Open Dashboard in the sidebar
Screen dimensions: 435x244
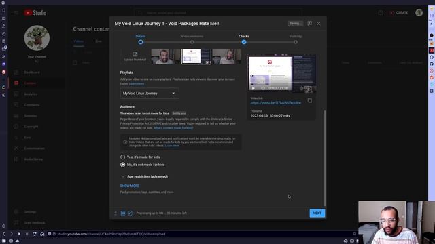37,73
